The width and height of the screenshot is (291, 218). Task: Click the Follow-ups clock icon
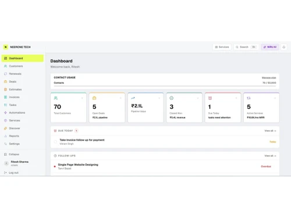click(55, 156)
